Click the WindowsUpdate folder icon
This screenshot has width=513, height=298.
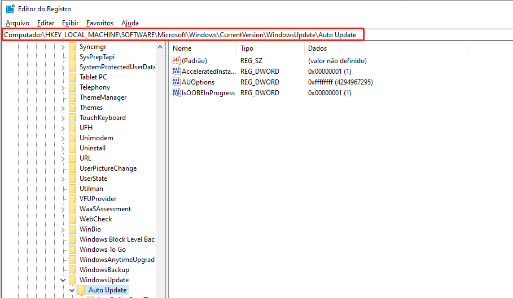click(x=73, y=280)
